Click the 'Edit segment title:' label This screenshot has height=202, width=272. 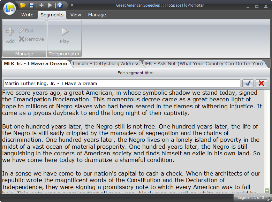pyautogui.click(x=136, y=73)
